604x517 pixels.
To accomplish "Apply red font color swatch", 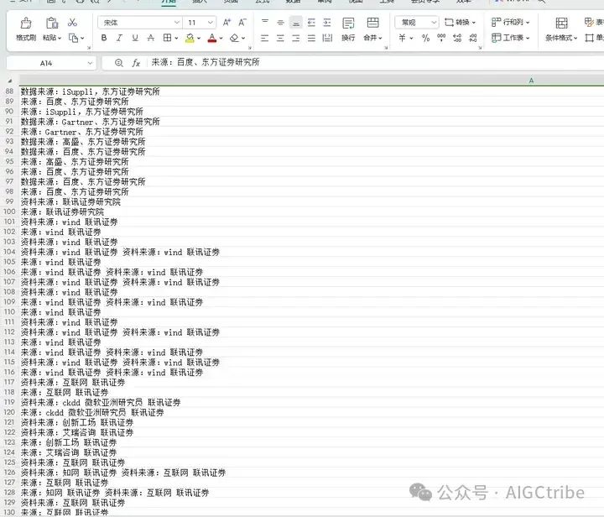I will coord(212,38).
